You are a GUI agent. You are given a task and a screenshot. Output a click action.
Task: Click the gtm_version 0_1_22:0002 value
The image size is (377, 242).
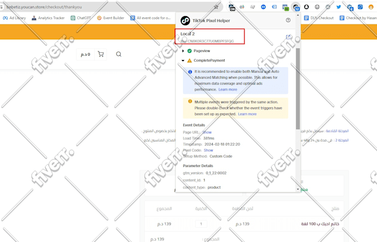tap(216, 173)
